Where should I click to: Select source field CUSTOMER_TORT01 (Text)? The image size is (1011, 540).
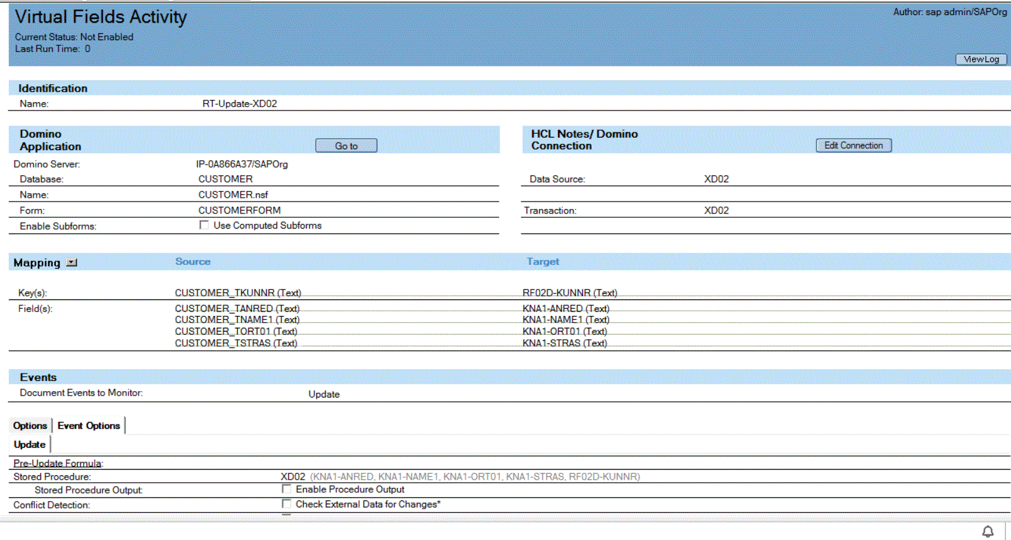(236, 332)
